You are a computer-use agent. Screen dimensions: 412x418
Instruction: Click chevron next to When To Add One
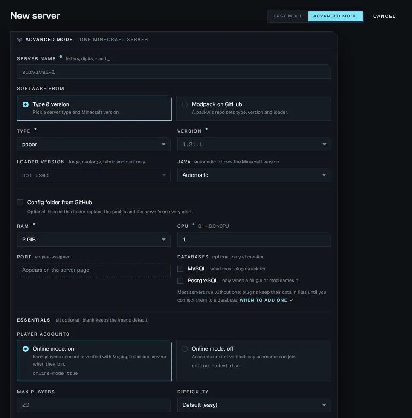pos(291,300)
